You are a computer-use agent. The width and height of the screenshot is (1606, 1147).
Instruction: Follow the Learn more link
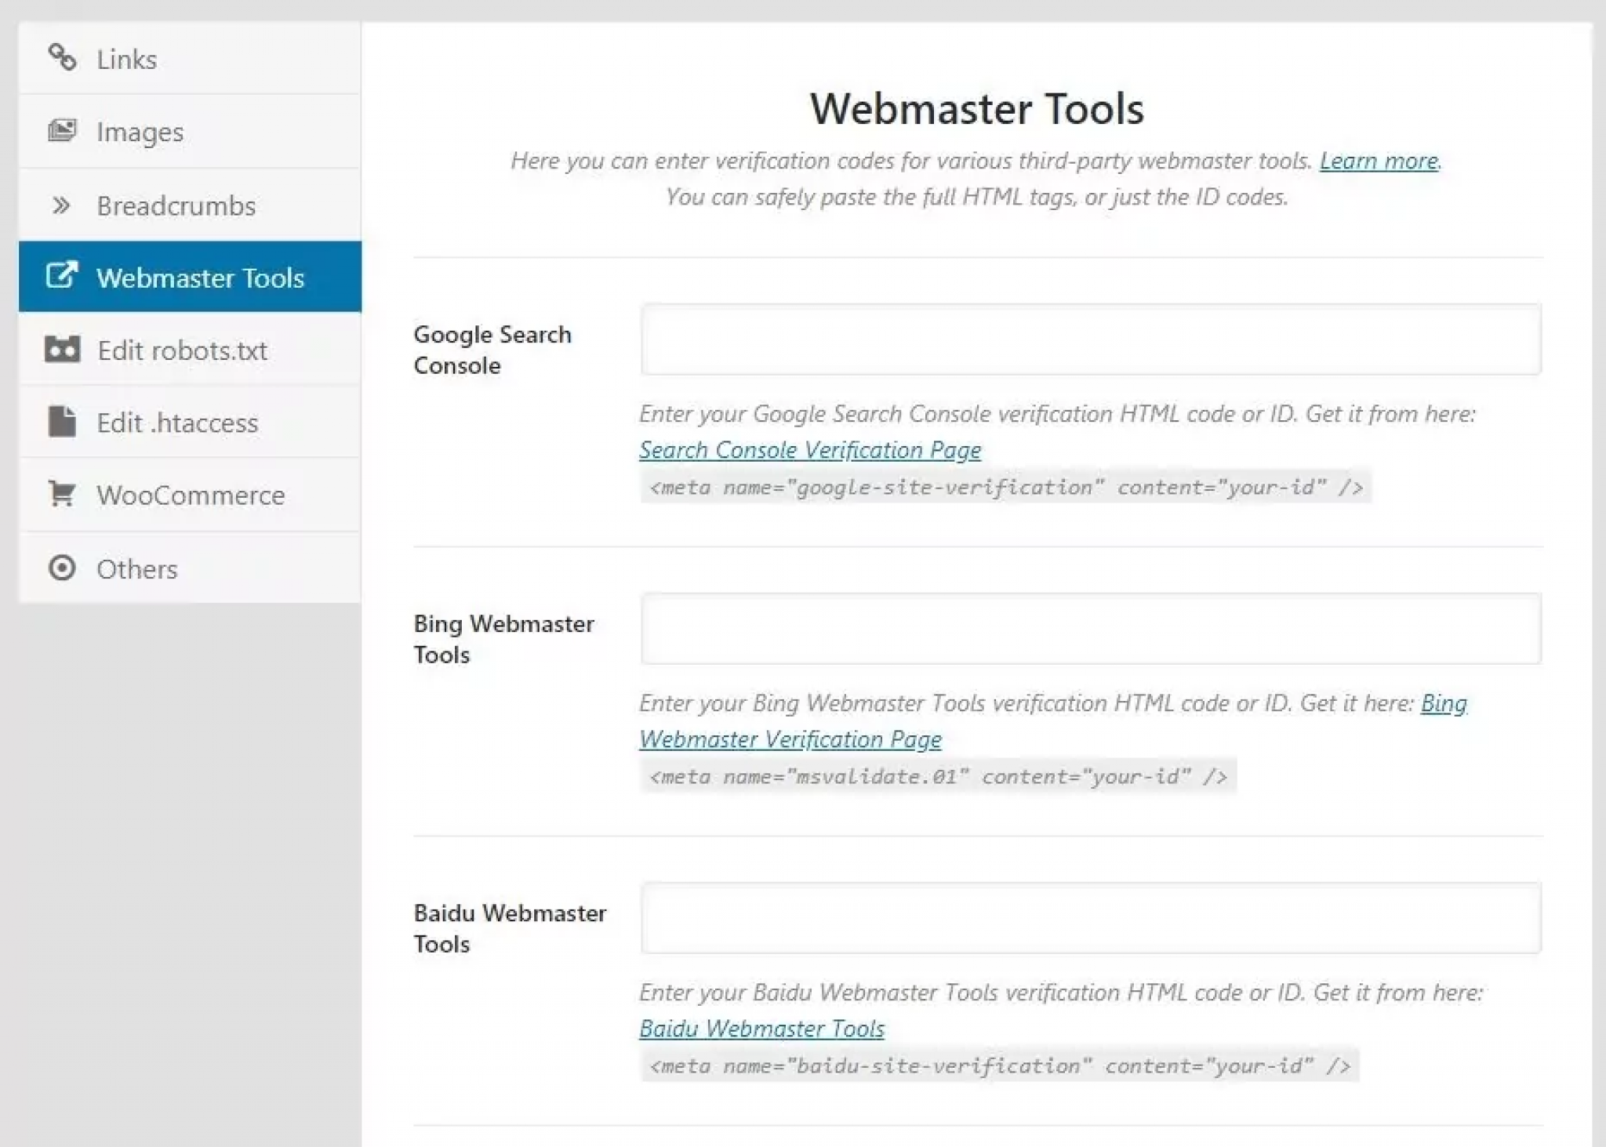1379,161
